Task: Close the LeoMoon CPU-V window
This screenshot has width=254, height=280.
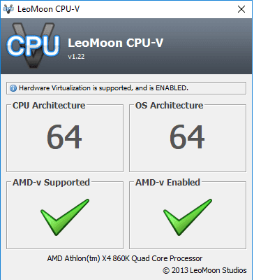Action: point(241,9)
